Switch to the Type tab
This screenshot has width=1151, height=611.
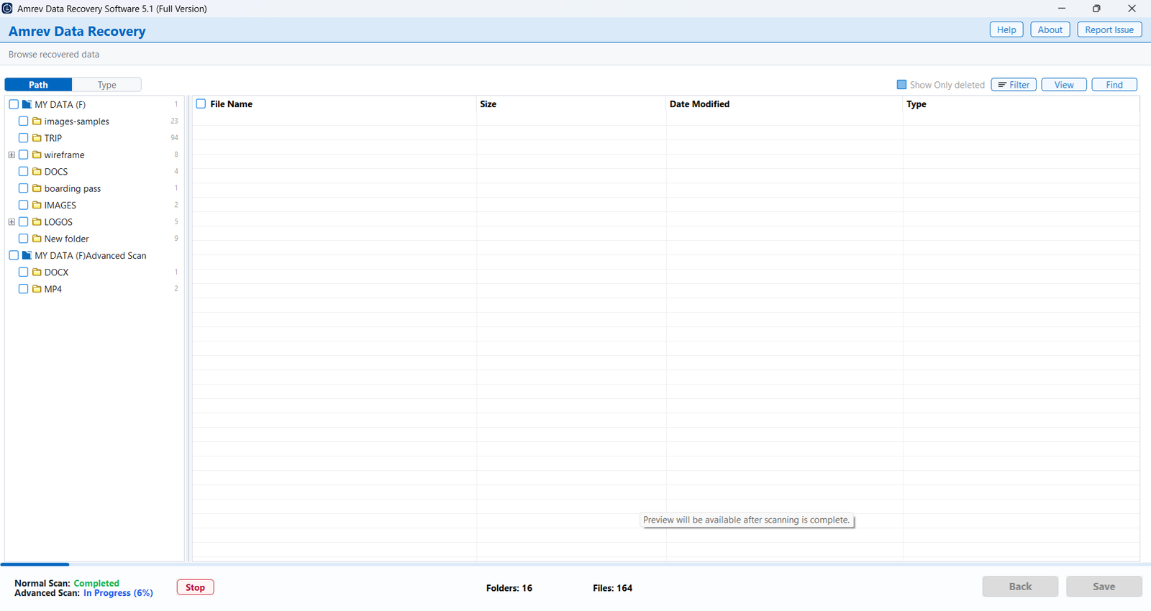(107, 85)
